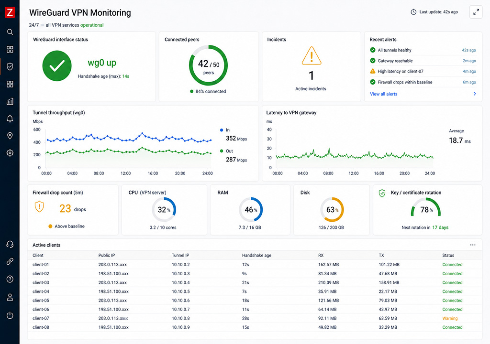Image resolution: width=490 pixels, height=344 pixels.
Task: Toggle the Out throughput legend series
Action: [x=226, y=151]
